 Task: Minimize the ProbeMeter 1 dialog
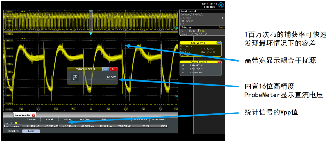[x=105, y=69]
